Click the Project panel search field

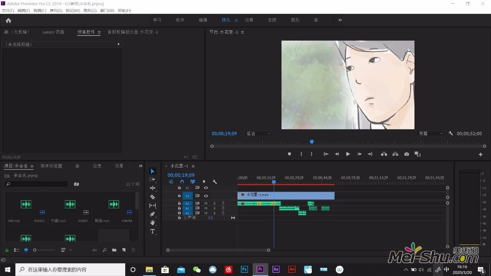tap(36, 184)
